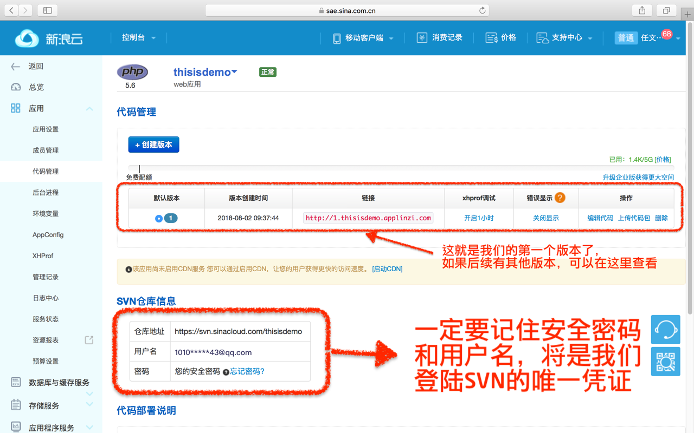Go forward with Safari's forward arrow
Image resolution: width=694 pixels, height=433 pixels.
click(x=25, y=10)
